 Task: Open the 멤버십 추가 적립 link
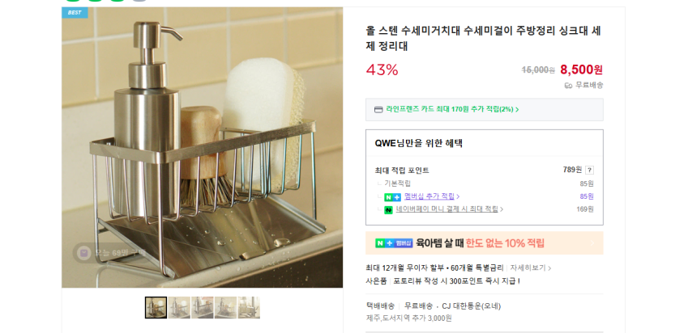432,196
